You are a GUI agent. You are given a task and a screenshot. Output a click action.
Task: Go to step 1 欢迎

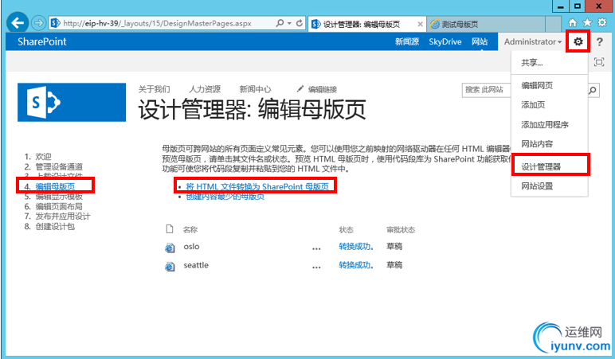coord(44,156)
